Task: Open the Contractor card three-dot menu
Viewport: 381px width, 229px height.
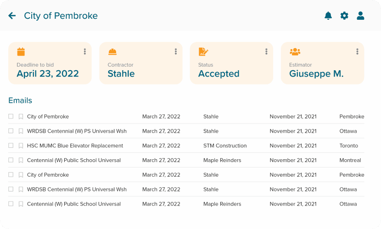Action: coord(176,52)
